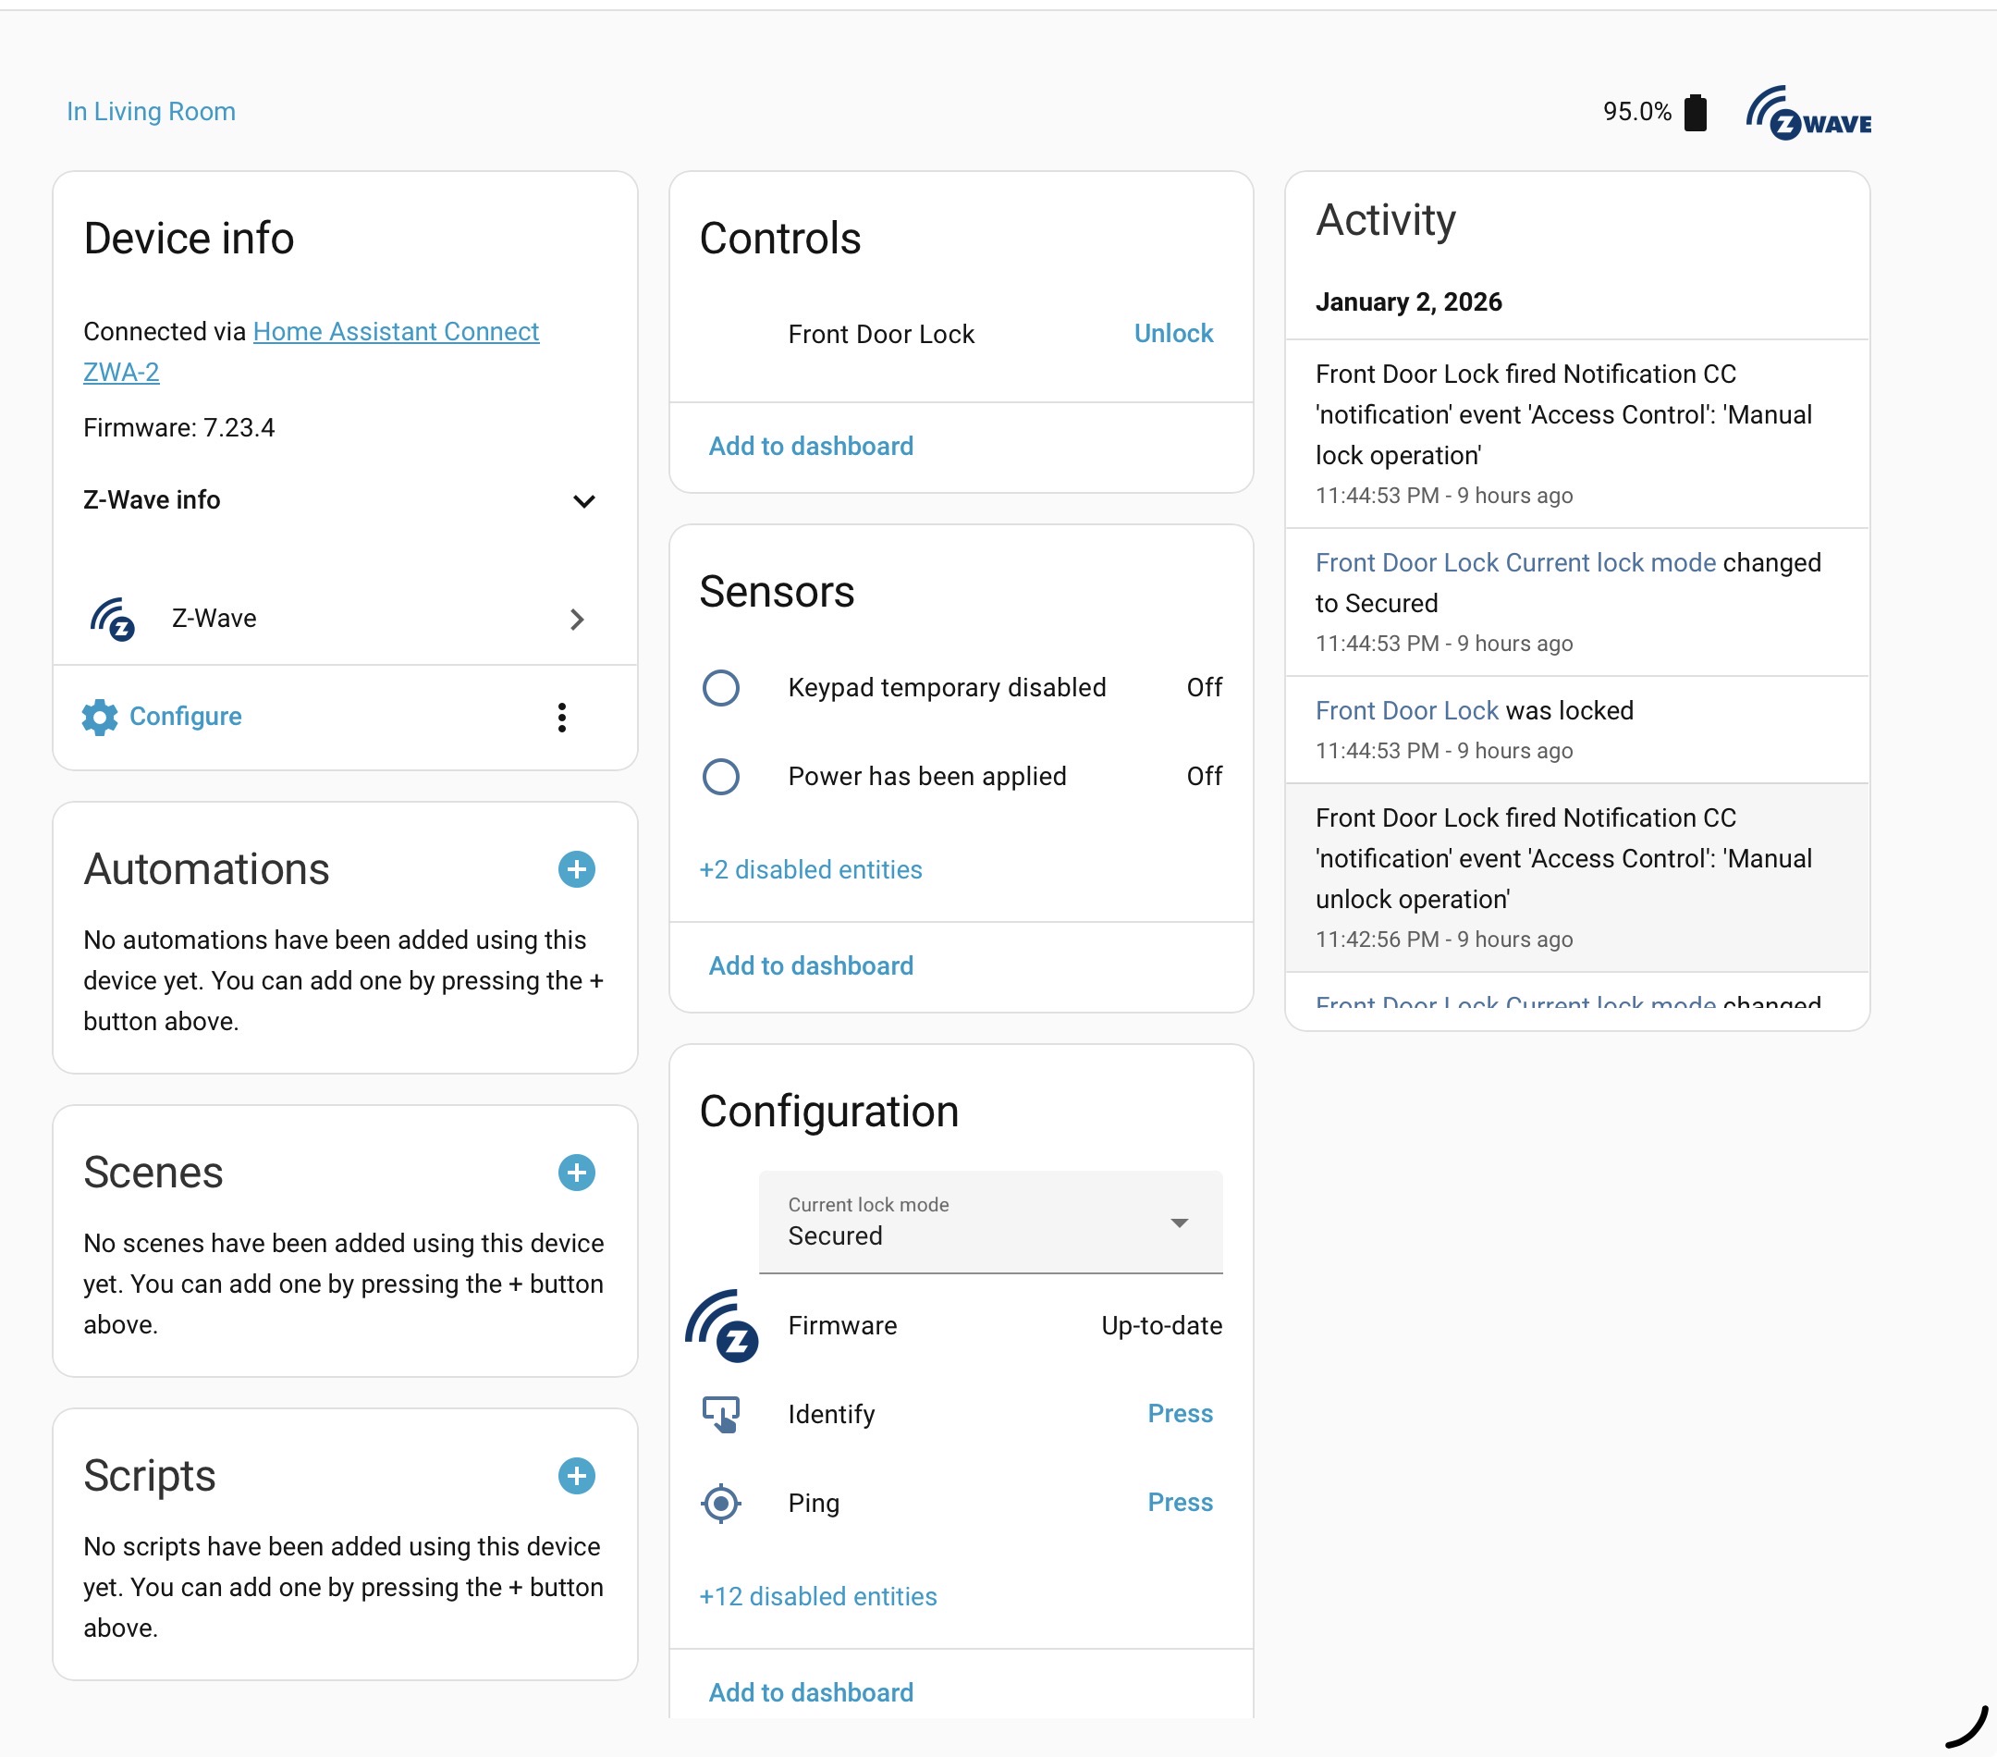Open the Current lock mode dropdown
The height and width of the screenshot is (1757, 1997).
(989, 1222)
